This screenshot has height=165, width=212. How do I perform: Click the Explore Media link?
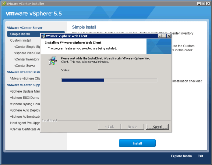(x=181, y=156)
